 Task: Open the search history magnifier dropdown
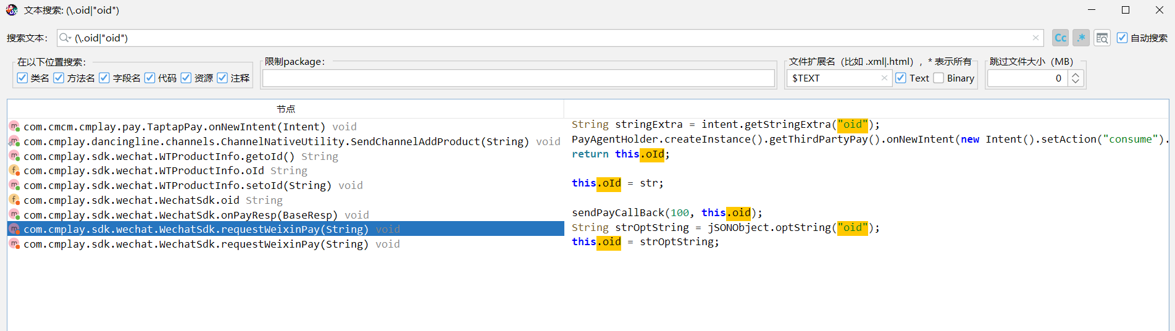65,38
